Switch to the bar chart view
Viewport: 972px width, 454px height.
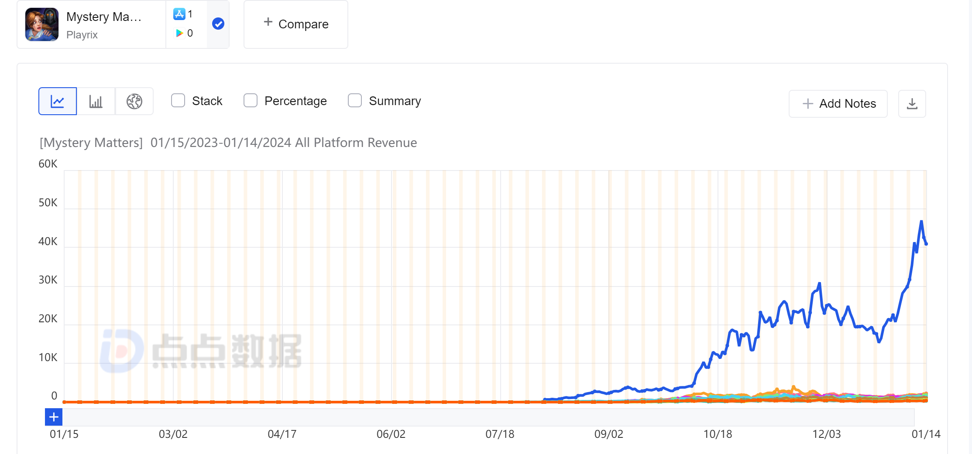[96, 101]
